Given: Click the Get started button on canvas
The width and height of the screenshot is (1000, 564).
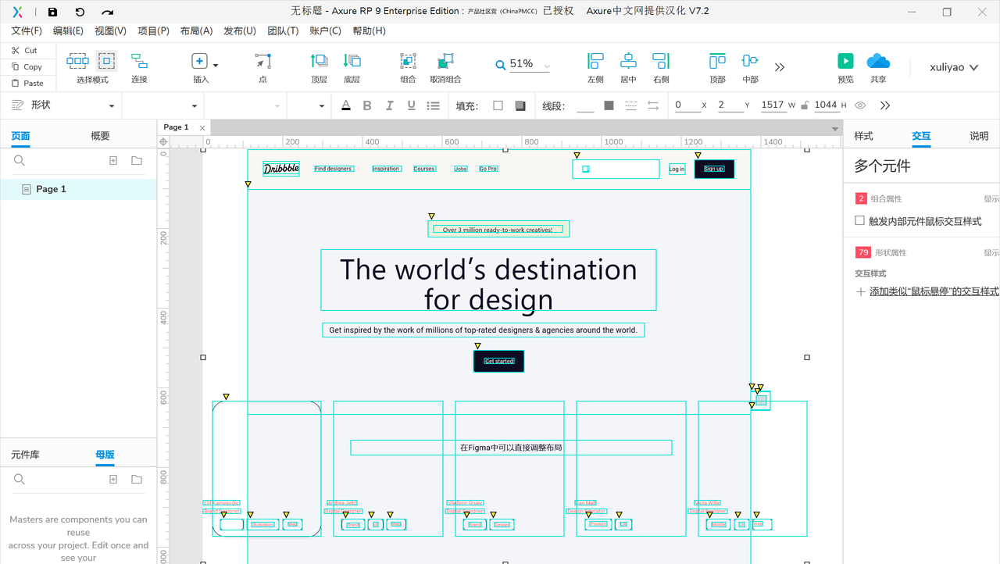Looking at the screenshot, I should 498,361.
